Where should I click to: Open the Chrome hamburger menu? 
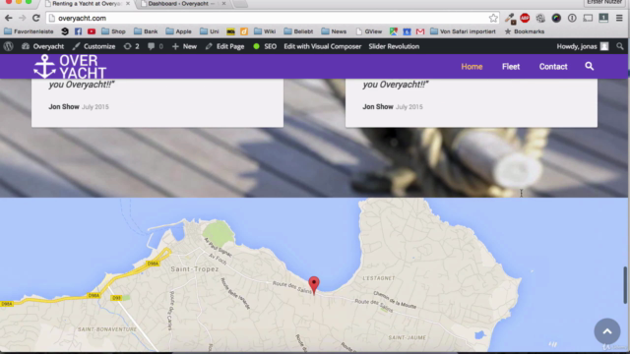pos(619,18)
